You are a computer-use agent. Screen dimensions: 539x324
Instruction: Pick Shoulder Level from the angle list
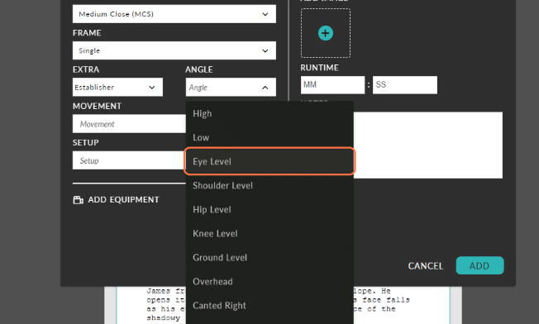coord(269,185)
